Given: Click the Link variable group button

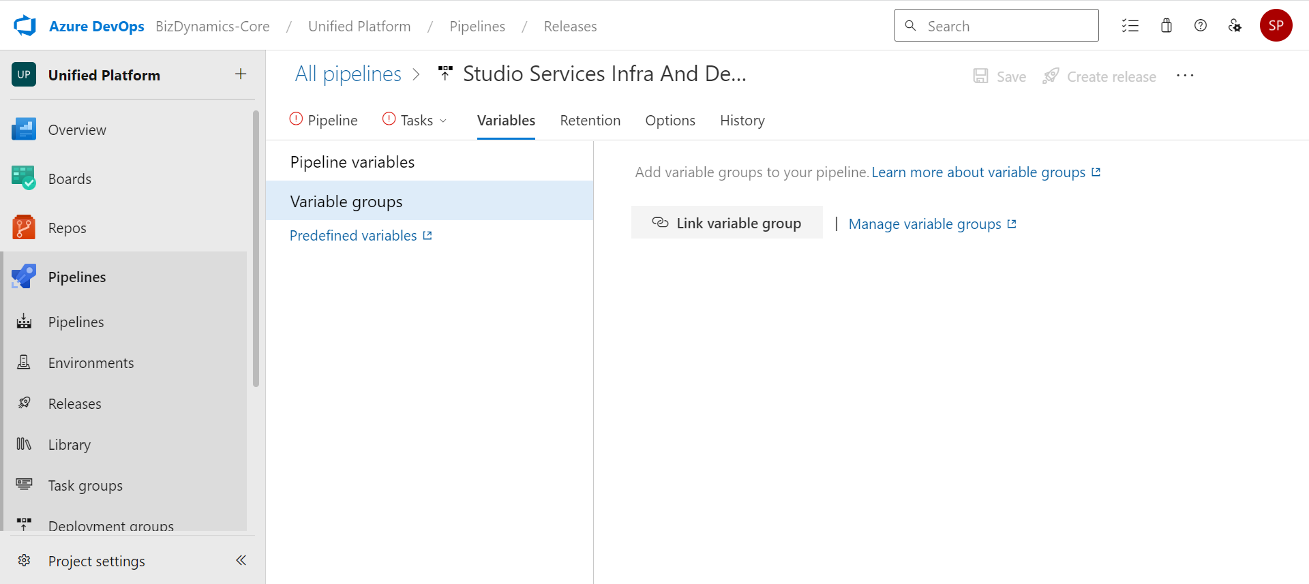Looking at the screenshot, I should pyautogui.click(x=727, y=223).
